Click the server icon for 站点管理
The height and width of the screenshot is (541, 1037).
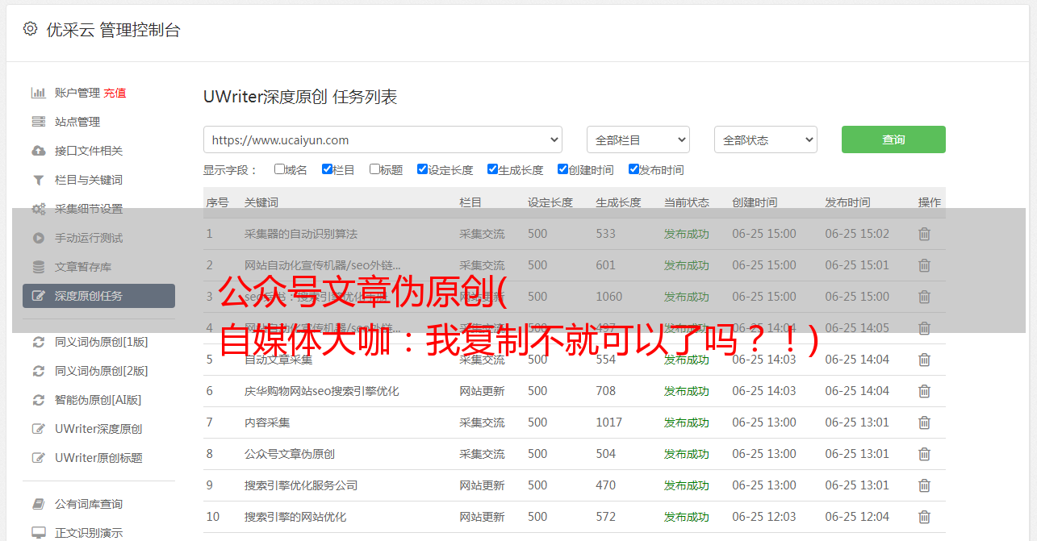coord(38,122)
